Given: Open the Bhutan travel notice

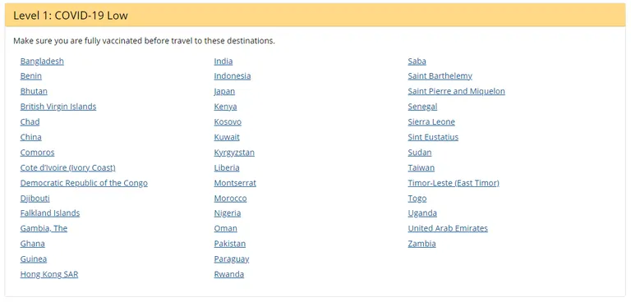Looking at the screenshot, I should tap(34, 91).
